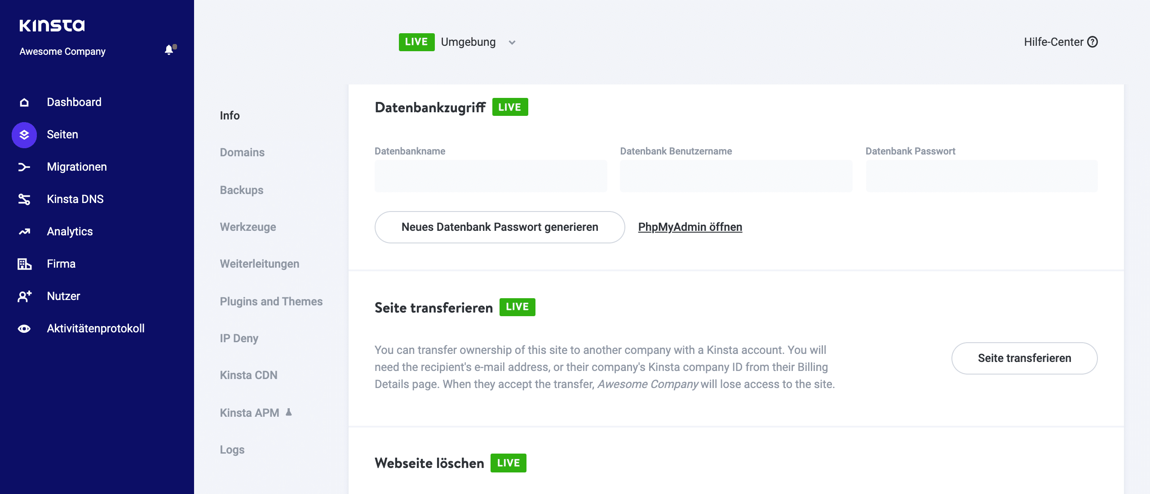Open Analytics from the navigation
Viewport: 1150px width, 494px height.
click(70, 231)
